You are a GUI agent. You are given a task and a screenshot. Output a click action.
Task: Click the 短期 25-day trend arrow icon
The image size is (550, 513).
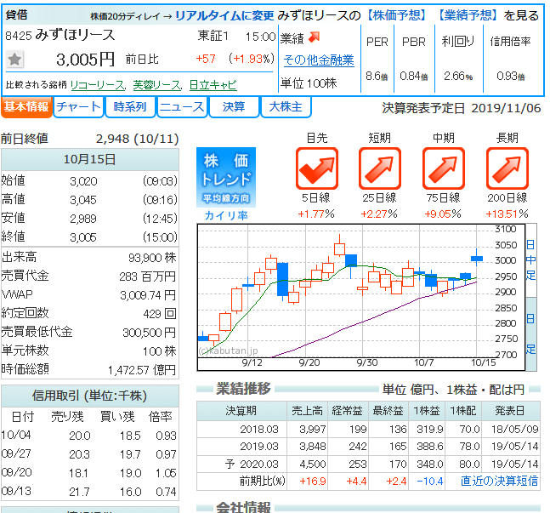pyautogui.click(x=380, y=168)
